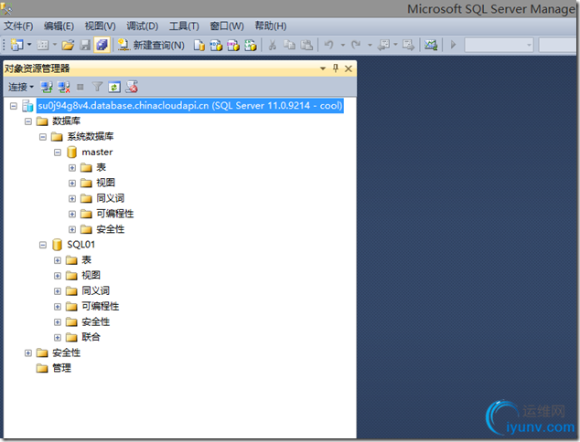580x442 pixels.
Task: Click the Cut scissors icon
Action: (273, 45)
